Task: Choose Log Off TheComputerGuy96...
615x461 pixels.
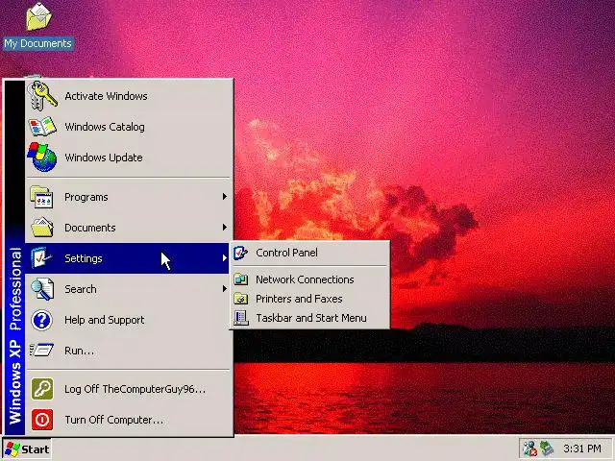Action: [x=129, y=389]
